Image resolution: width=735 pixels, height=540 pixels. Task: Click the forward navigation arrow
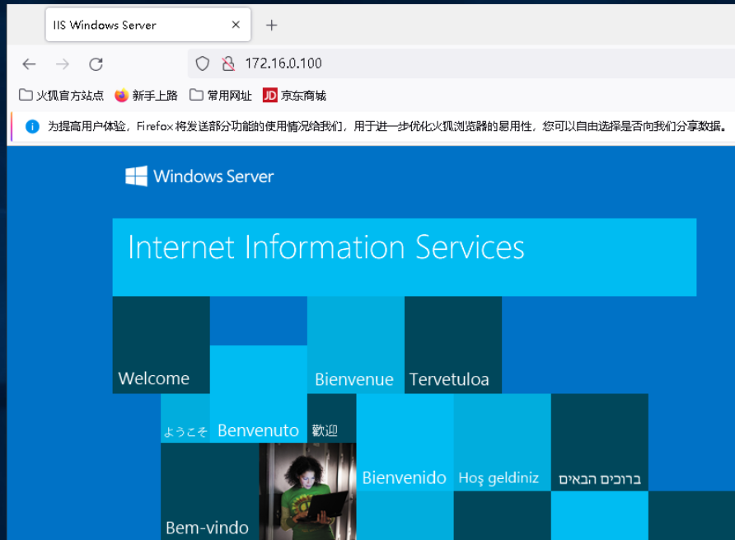pos(63,63)
